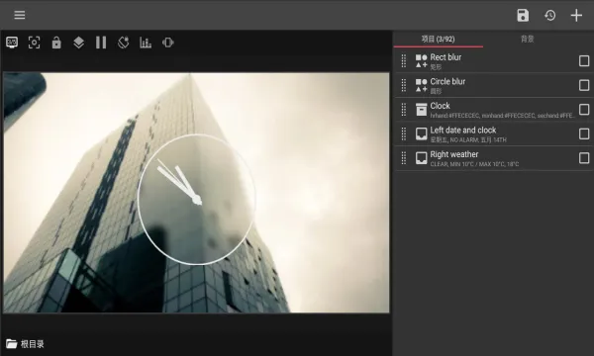This screenshot has height=356, width=594.
Task: Click the overlap icon beside Left date and clock
Action: (422, 133)
